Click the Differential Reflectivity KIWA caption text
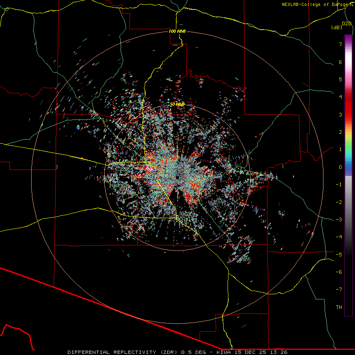355x355 pixels. pyautogui.click(x=177, y=352)
